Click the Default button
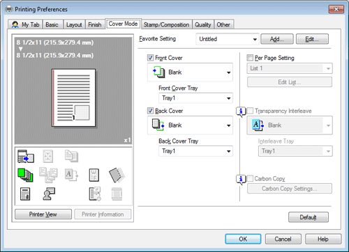Screen dimensions: 349x252 [x=309, y=217]
